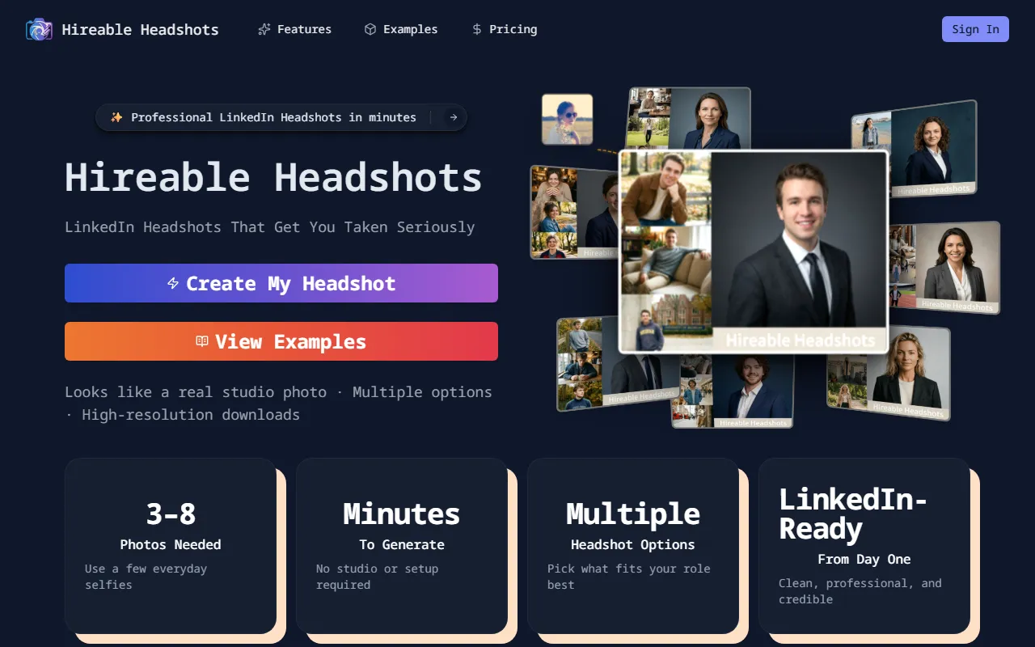The image size is (1035, 647).
Task: Click the View Examples button
Action: click(281, 341)
